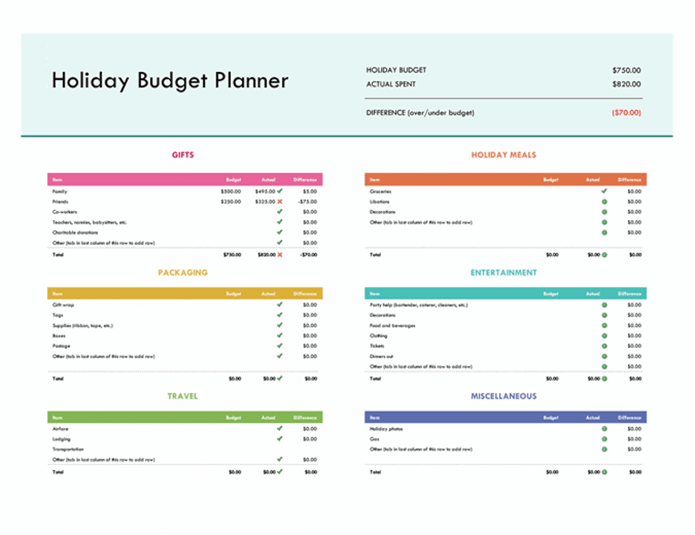Click the pink Gifts table header bar
This screenshot has width=695, height=535.
(185, 179)
